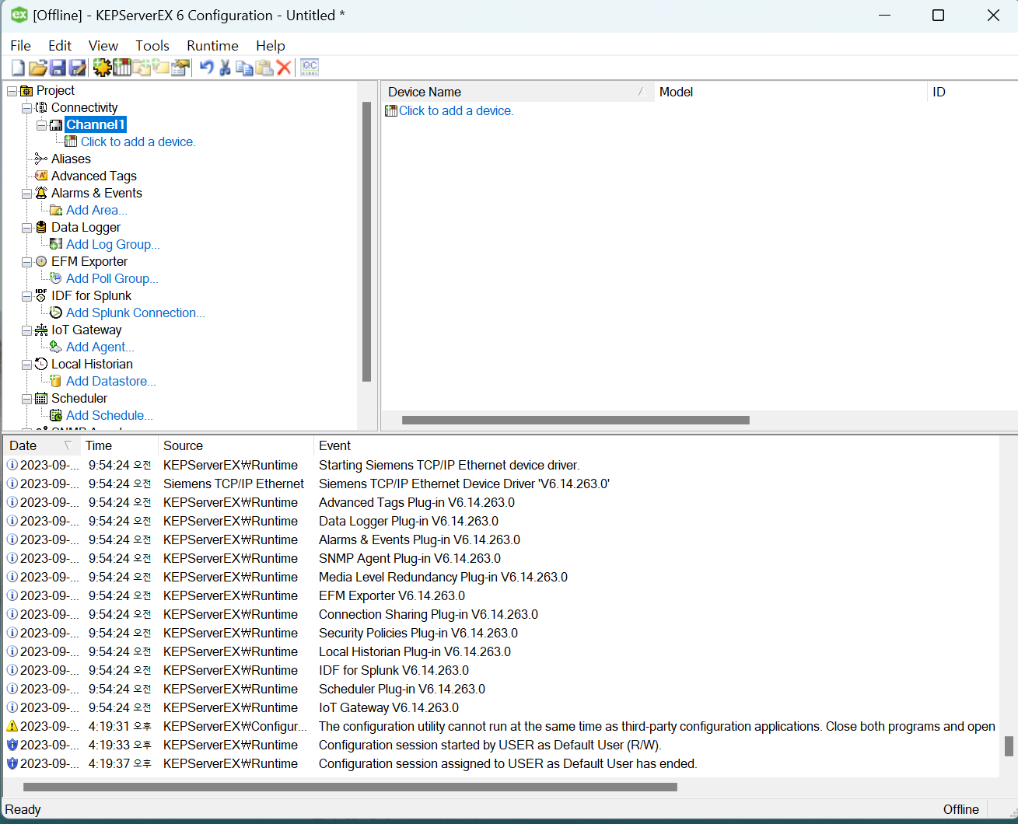This screenshot has width=1018, height=824.
Task: Collapse the Channel1 node
Action: pos(42,125)
